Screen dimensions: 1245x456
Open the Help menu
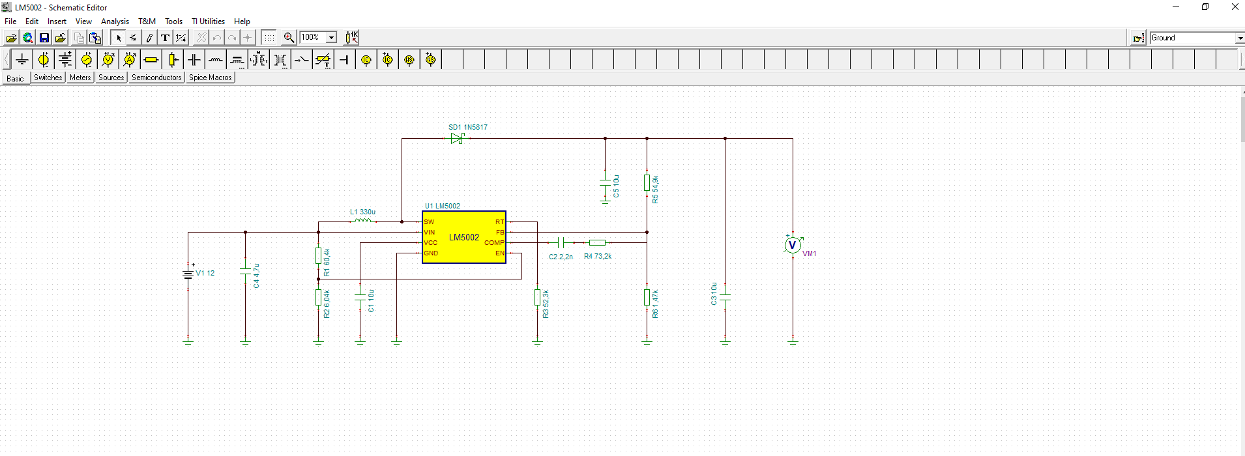tap(242, 21)
